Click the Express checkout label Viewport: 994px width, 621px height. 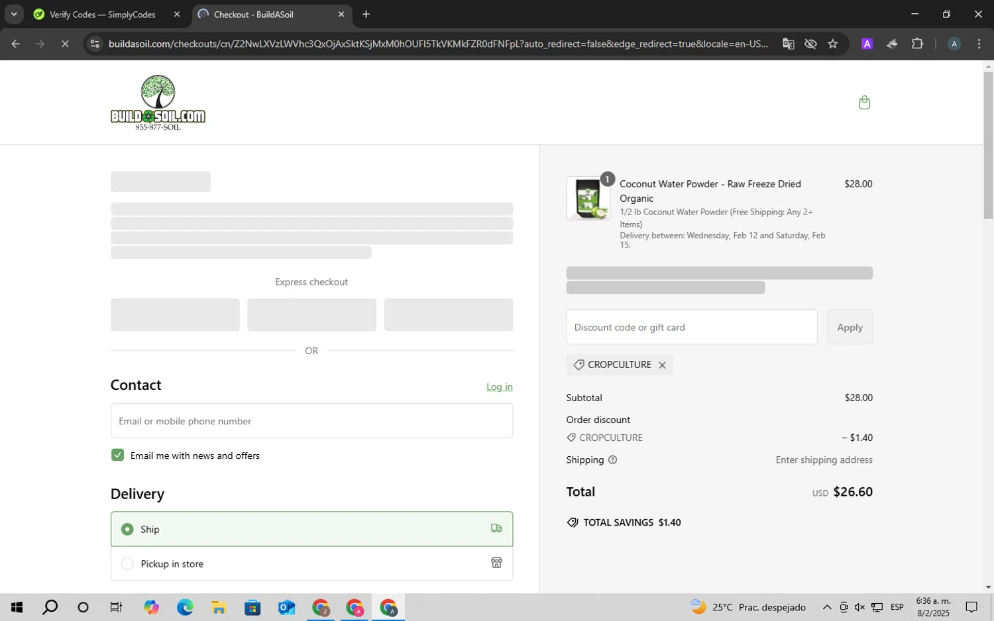(311, 282)
